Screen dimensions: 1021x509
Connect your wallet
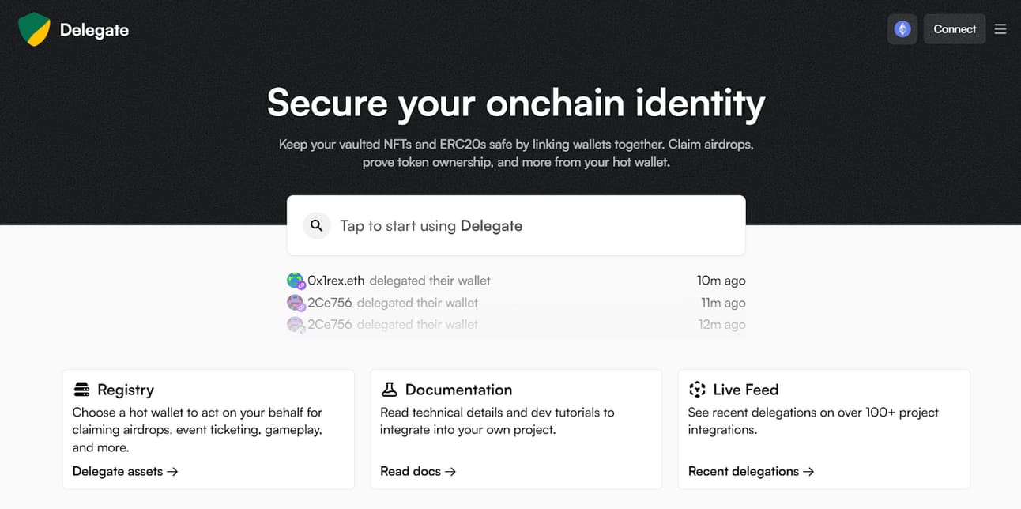pyautogui.click(x=955, y=29)
